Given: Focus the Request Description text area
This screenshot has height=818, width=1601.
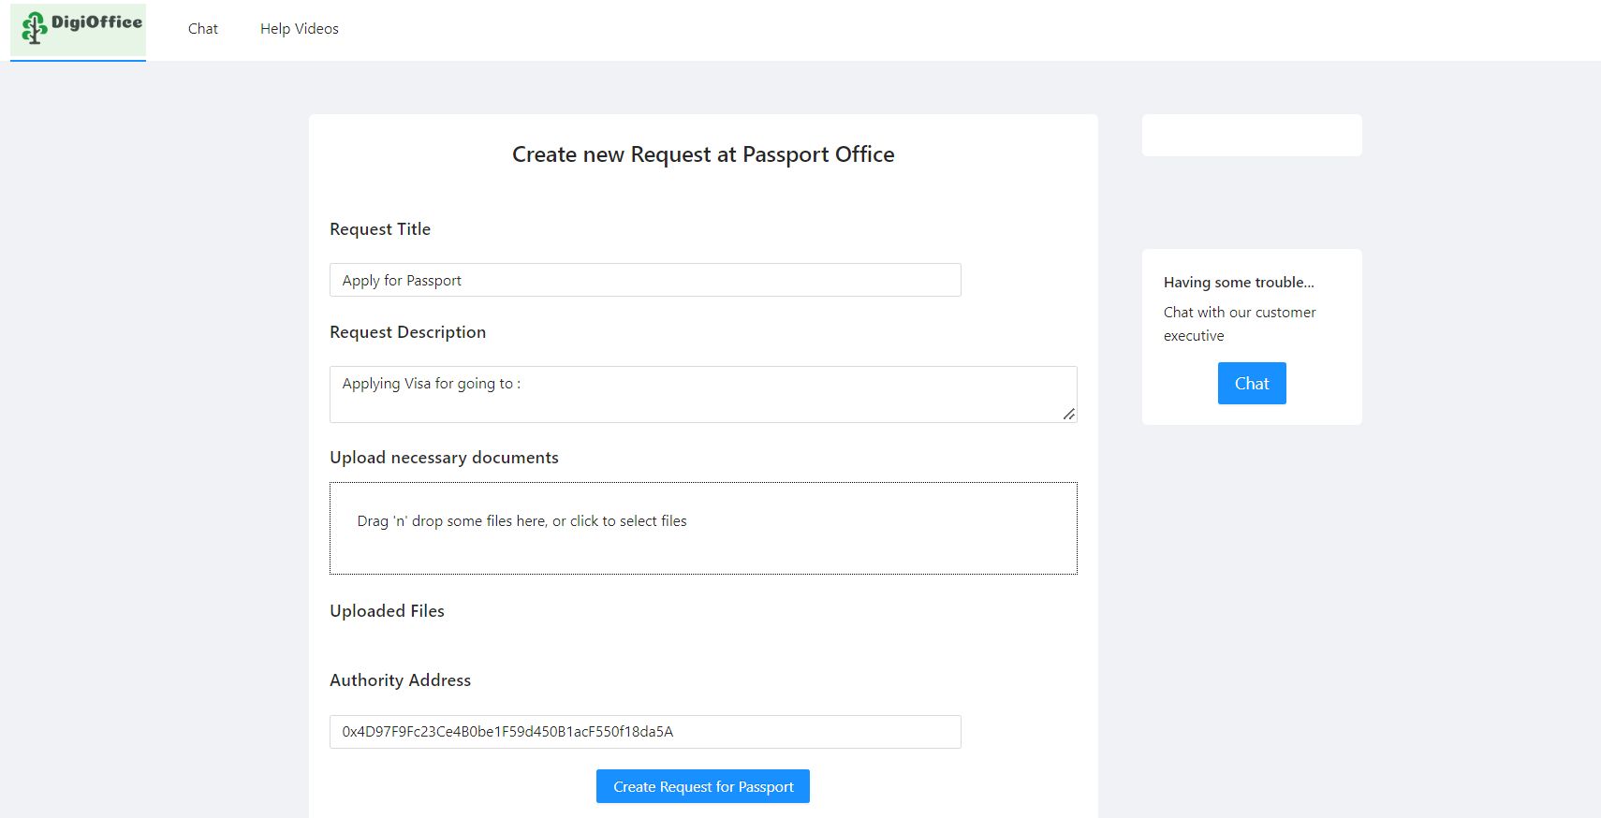Looking at the screenshot, I should (x=703, y=394).
